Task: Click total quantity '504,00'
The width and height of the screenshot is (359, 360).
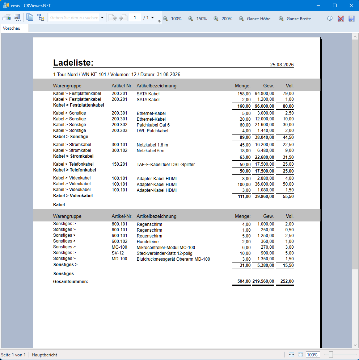Action: pyautogui.click(x=244, y=281)
